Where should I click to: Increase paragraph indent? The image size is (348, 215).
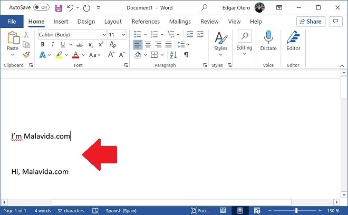pyautogui.click(x=200, y=34)
